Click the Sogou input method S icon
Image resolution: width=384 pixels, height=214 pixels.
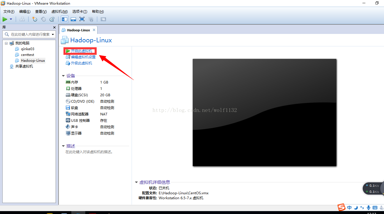(x=341, y=207)
